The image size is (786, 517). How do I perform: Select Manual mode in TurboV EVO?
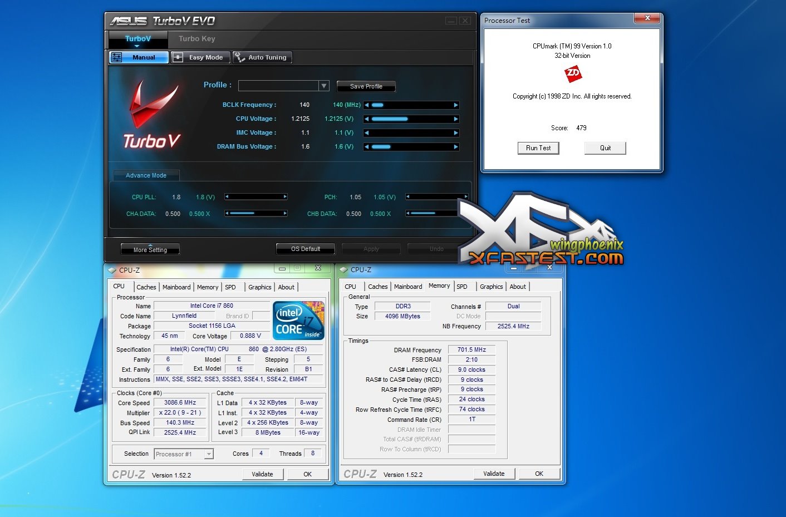[139, 57]
